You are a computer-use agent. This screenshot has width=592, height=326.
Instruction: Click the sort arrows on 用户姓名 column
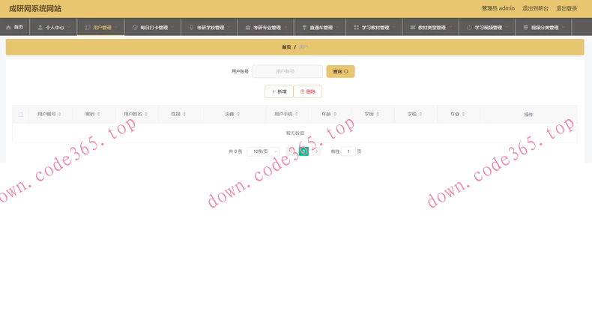coord(145,114)
